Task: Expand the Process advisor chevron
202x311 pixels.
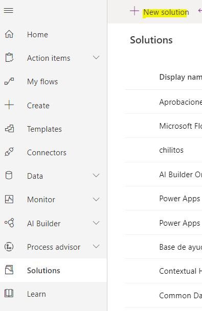Action: (96, 247)
